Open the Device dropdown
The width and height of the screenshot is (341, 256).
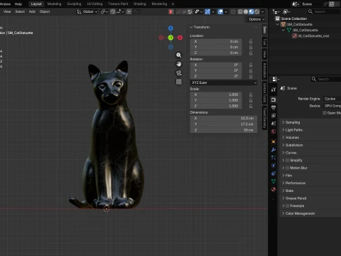click(x=332, y=106)
